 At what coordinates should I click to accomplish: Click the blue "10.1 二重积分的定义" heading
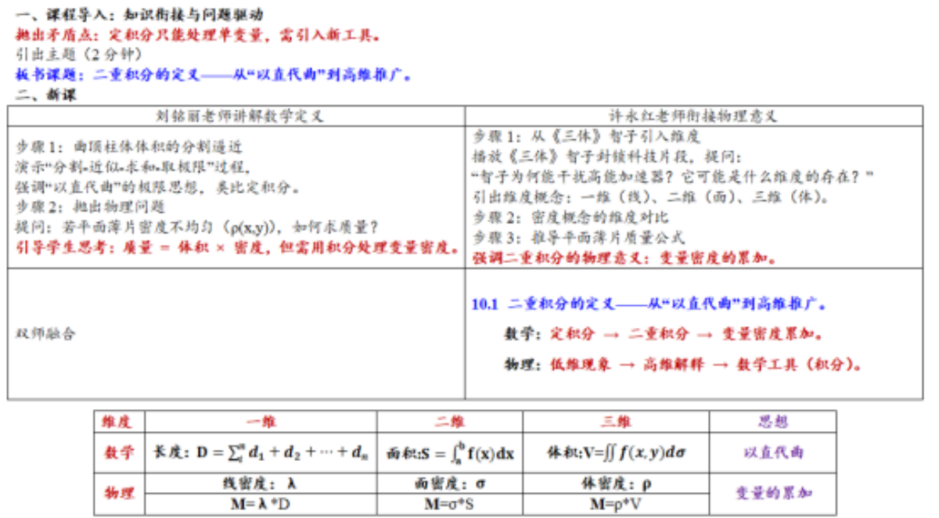[650, 304]
